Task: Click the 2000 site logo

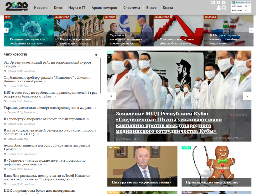Action: 16,7
